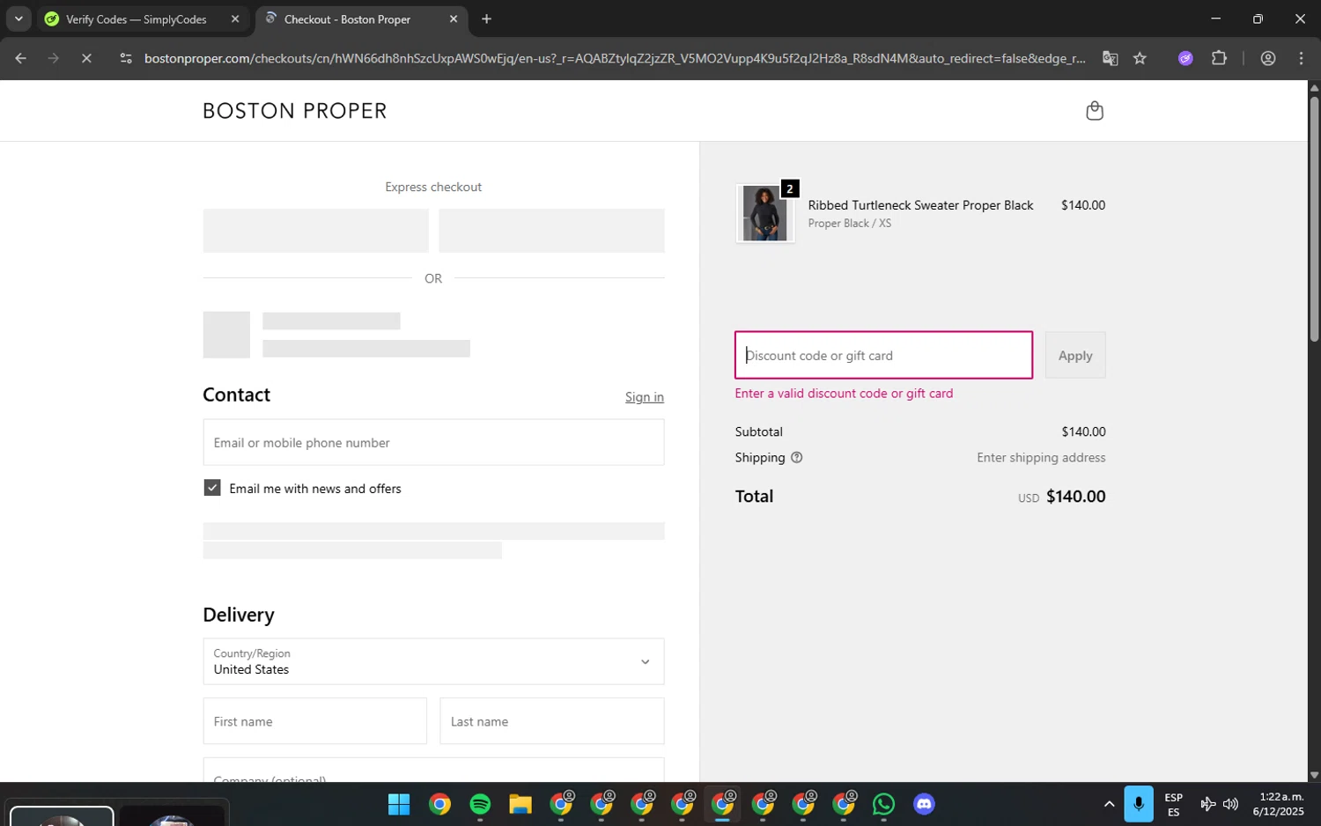The width and height of the screenshot is (1321, 826).
Task: Click the Ribbed Turtleneck Sweater product thumbnail
Action: click(x=764, y=213)
